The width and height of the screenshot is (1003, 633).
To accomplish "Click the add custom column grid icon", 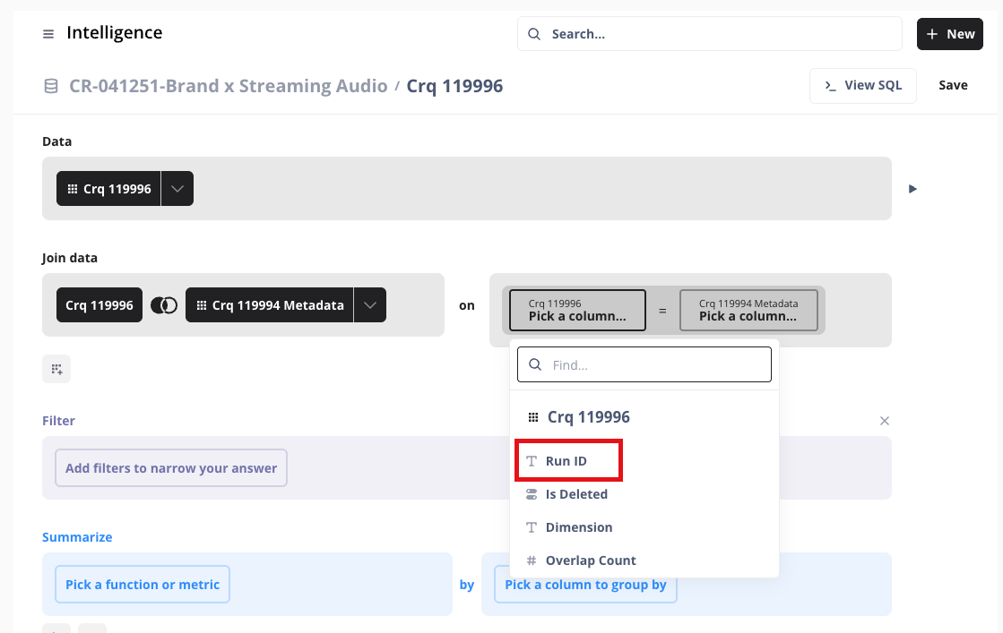I will coord(56,369).
